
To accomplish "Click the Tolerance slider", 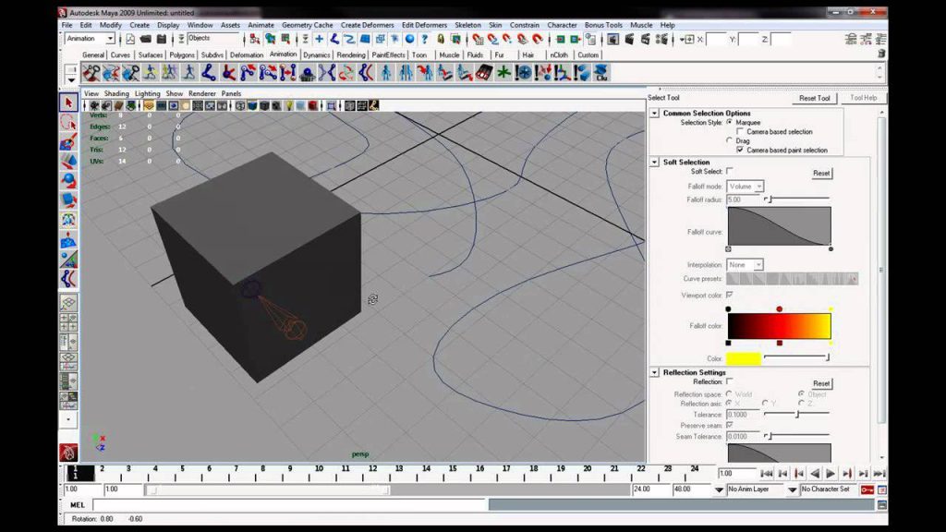I will point(796,415).
